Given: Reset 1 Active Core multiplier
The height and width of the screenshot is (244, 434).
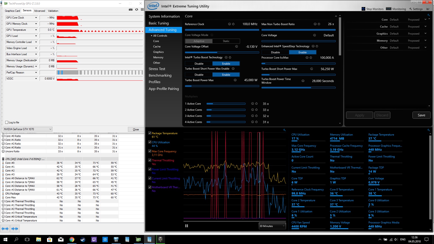Looking at the screenshot, I should [256, 104].
